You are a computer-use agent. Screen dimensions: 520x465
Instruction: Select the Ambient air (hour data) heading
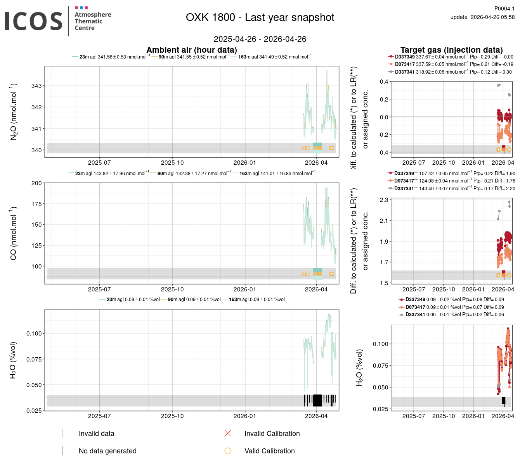(191, 50)
